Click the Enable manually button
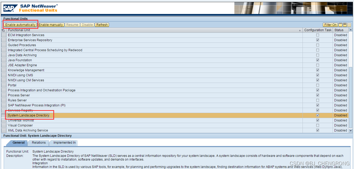Viewport: 354px width, 169px height. point(51,25)
